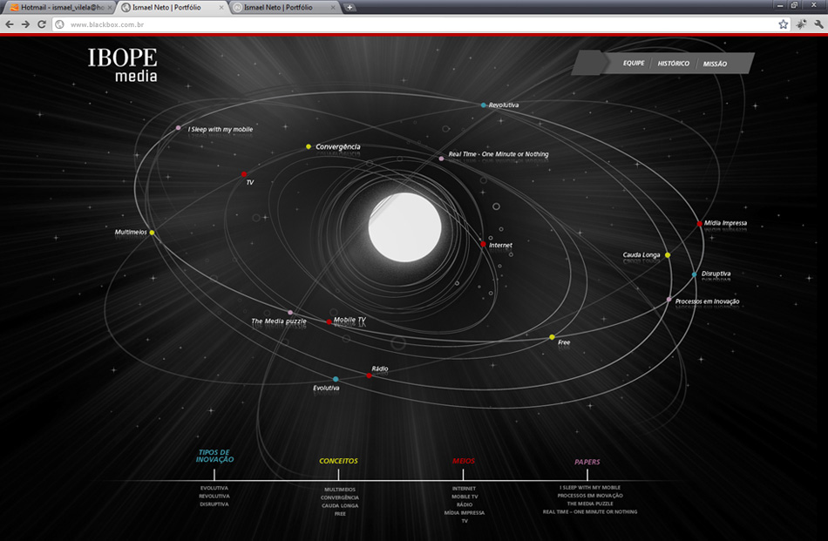This screenshot has width=828, height=541.
Task: Select the blue Revolutiva node dot
Action: click(x=483, y=105)
